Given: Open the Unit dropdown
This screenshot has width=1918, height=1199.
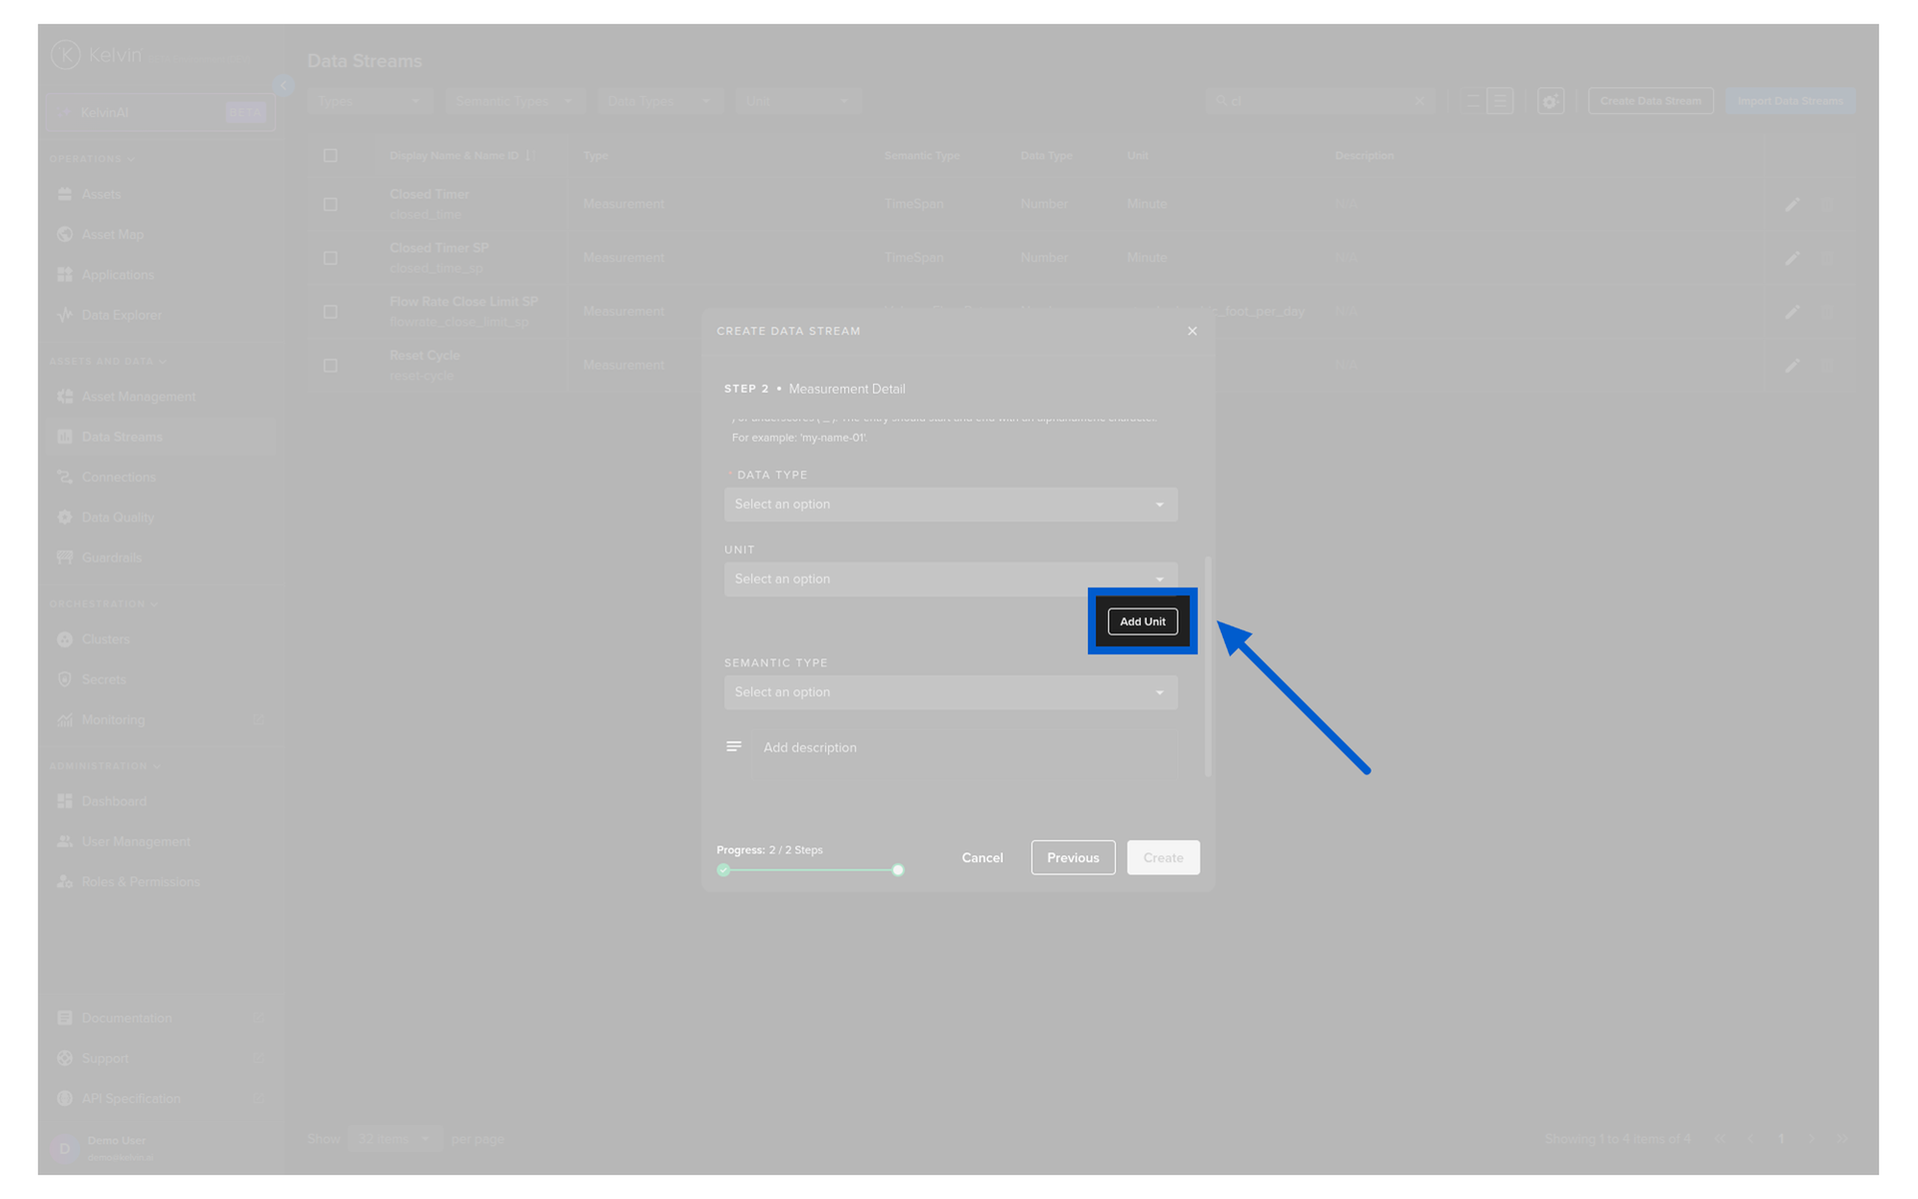Looking at the screenshot, I should 950,580.
